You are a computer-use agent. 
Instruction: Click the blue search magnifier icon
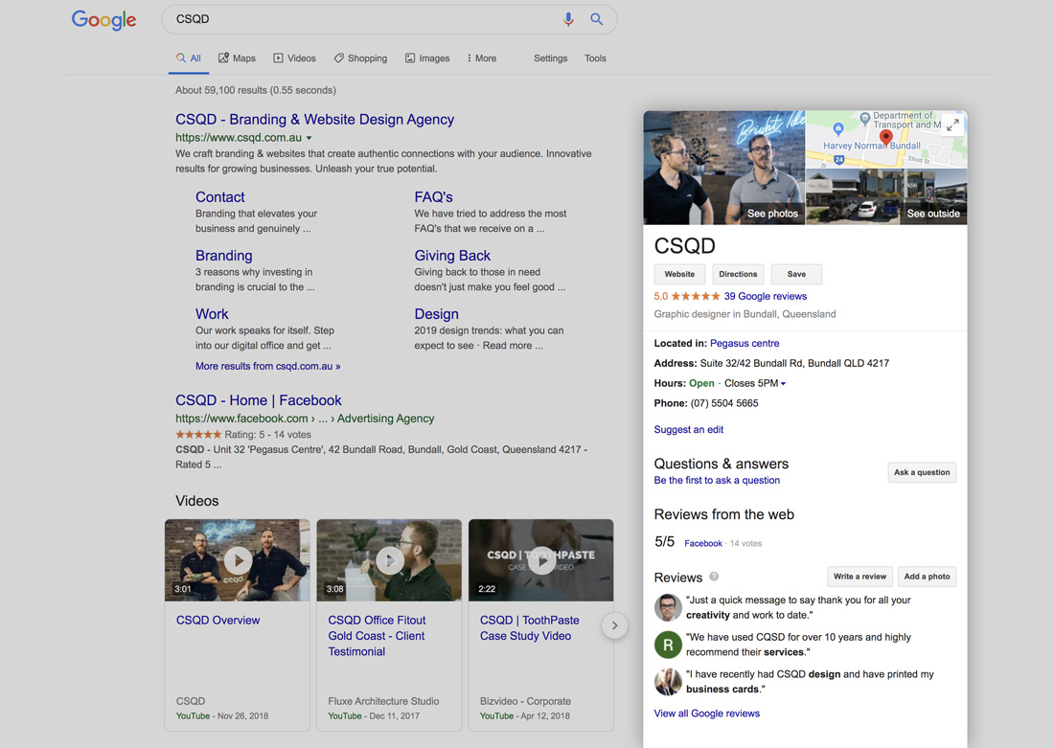(x=596, y=19)
